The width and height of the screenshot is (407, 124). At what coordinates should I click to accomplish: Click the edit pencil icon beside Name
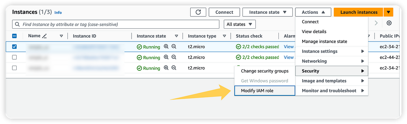pos(44,36)
